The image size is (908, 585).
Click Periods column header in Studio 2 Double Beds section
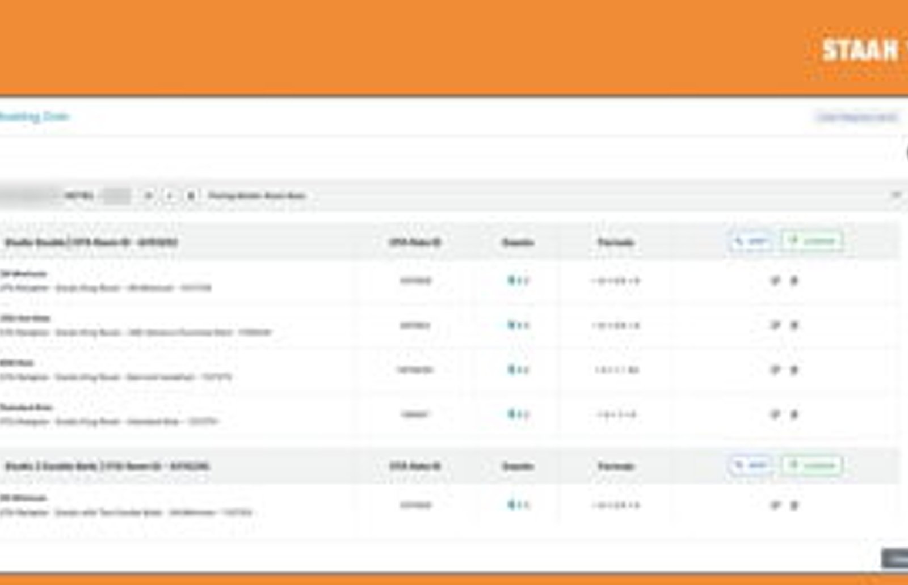[616, 467]
